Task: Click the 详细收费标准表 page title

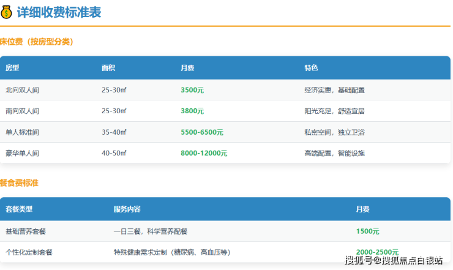Action: [59, 12]
